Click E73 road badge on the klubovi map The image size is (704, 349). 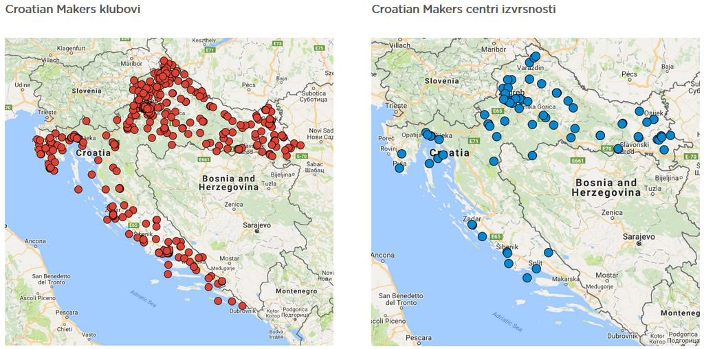pyautogui.click(x=278, y=43)
